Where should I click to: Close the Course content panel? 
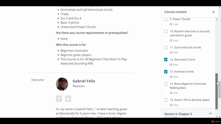pyautogui.click(x=213, y=12)
